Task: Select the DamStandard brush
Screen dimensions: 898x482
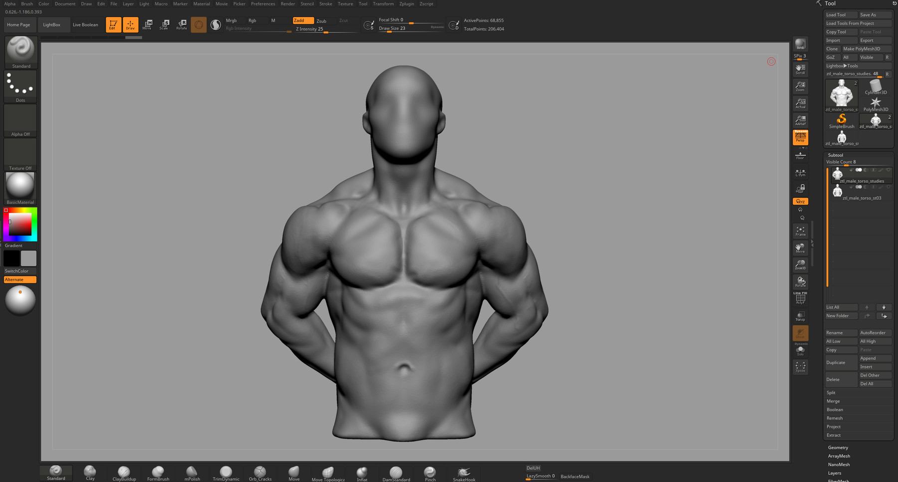Action: coord(396,473)
